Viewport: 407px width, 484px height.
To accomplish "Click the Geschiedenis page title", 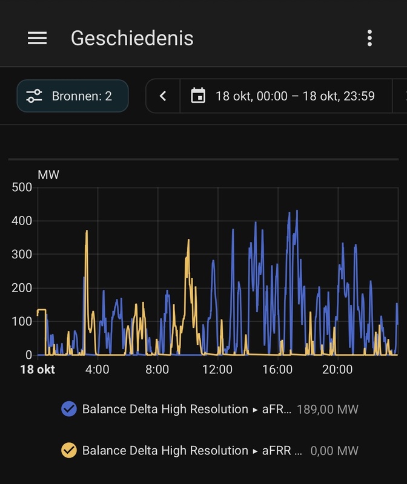I will click(x=132, y=38).
